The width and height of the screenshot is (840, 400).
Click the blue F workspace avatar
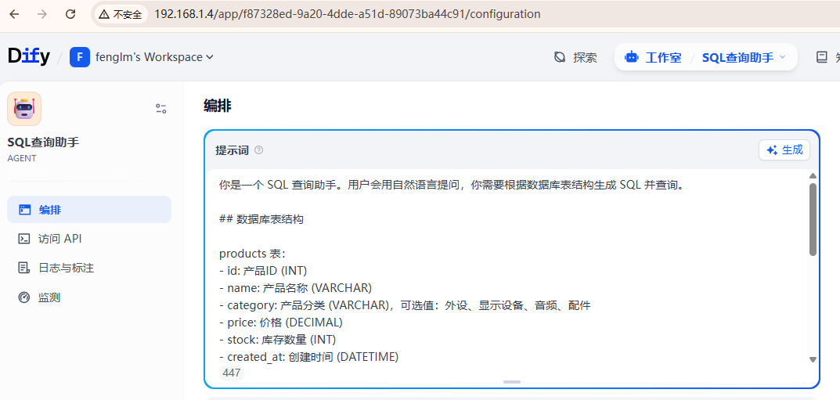pyautogui.click(x=80, y=57)
